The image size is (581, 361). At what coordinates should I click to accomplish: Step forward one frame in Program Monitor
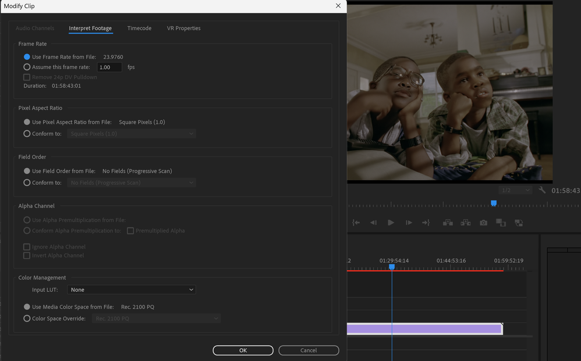(x=409, y=223)
